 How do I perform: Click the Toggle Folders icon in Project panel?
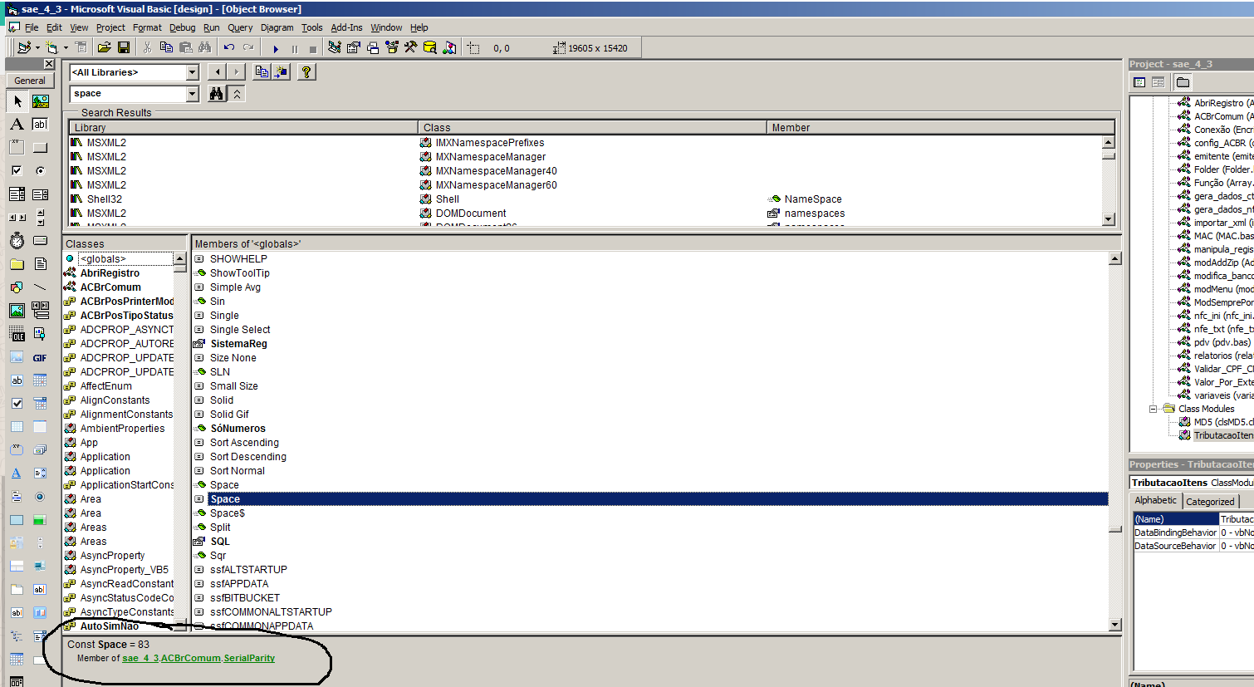tap(1183, 82)
